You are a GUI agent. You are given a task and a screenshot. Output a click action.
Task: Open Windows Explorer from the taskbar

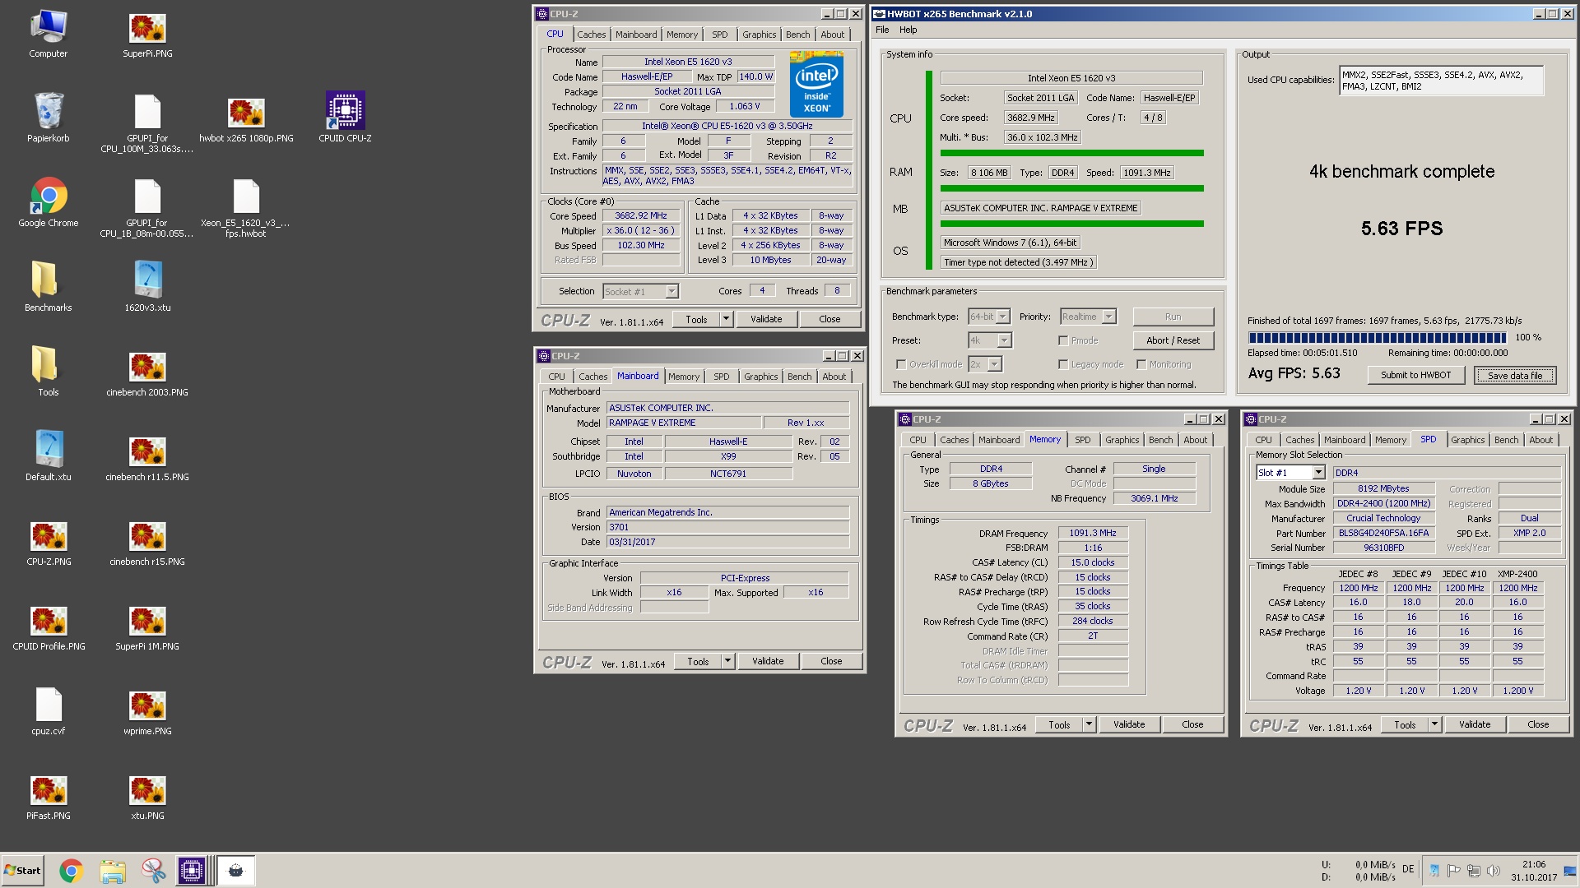point(113,871)
